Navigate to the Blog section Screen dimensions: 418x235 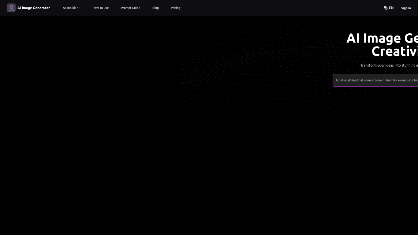tap(155, 8)
